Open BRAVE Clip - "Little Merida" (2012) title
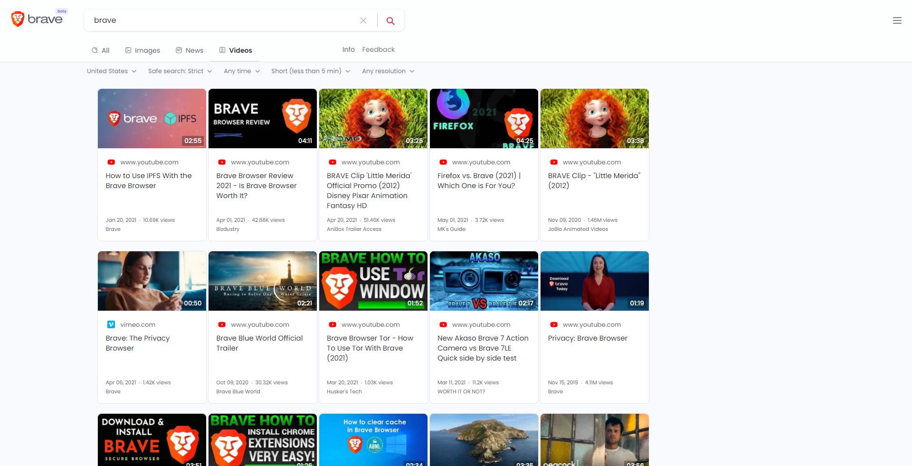Viewport: 912px width, 466px height. coord(594,181)
